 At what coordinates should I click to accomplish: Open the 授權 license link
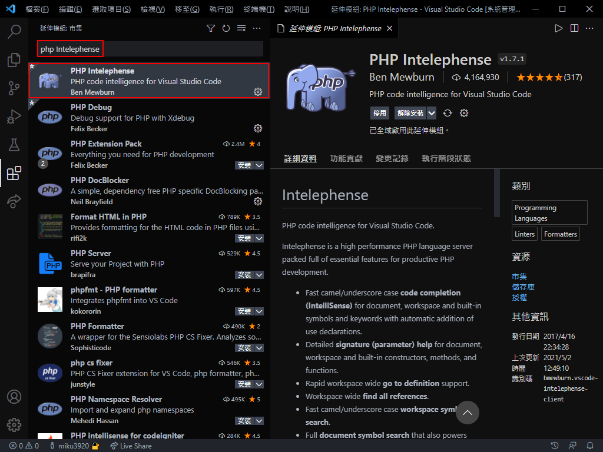tap(519, 297)
